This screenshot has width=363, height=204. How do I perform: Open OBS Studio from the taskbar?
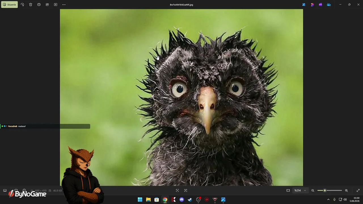pos(198,199)
